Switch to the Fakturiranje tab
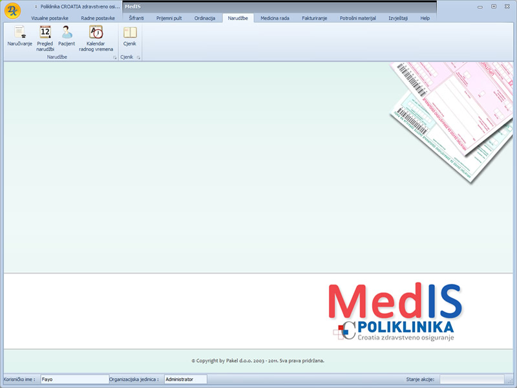 314,18
